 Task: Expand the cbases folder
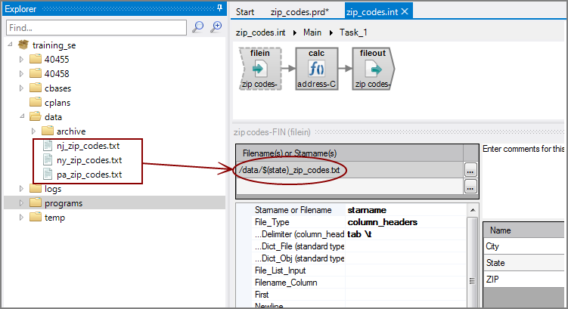click(x=21, y=88)
